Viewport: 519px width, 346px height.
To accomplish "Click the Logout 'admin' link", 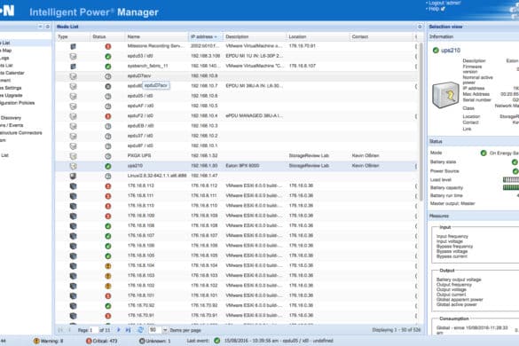I will click(444, 3).
